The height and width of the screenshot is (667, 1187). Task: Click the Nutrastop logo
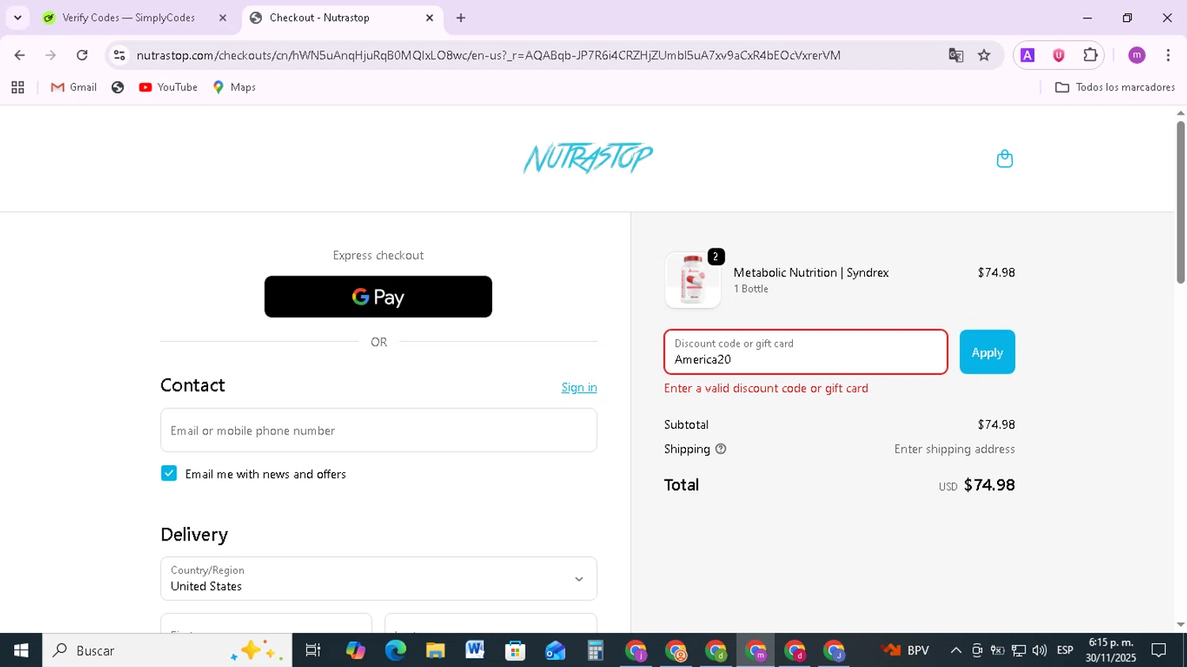pos(588,158)
